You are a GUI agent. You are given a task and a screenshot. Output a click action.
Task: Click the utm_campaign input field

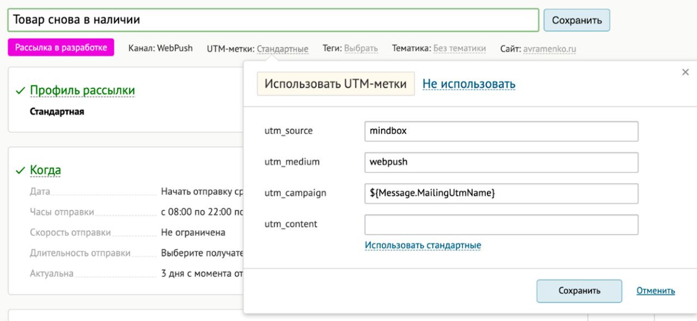click(x=501, y=193)
